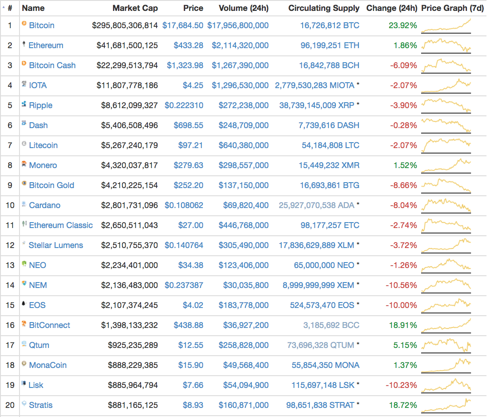Sort by Volume (24h) column
491x417 pixels.
click(x=244, y=8)
